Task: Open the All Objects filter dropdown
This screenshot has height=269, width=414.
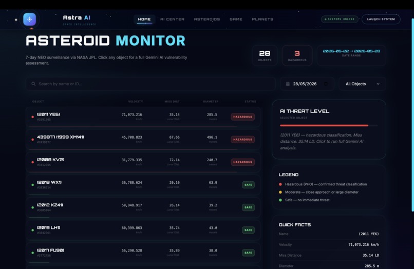Action: tap(362, 84)
